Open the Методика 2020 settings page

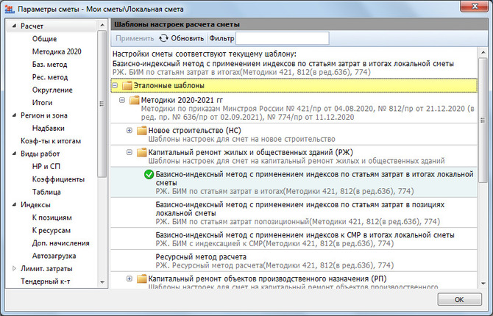[57, 51]
